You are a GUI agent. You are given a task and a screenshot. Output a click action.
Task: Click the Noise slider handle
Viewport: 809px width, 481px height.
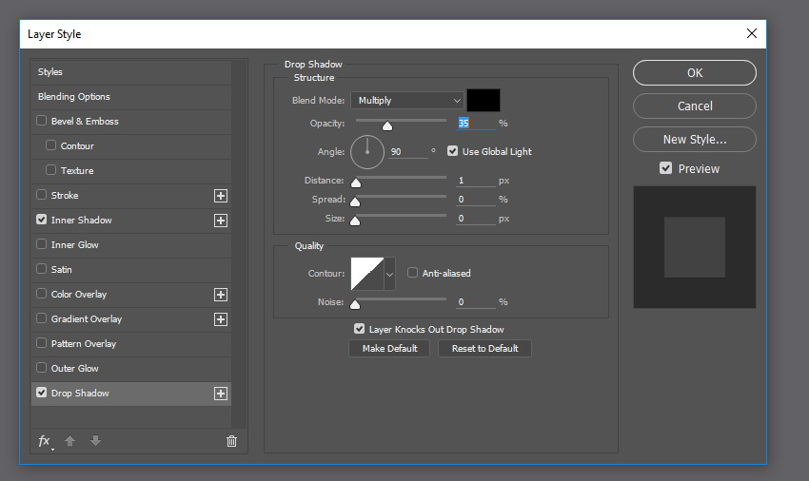[355, 304]
